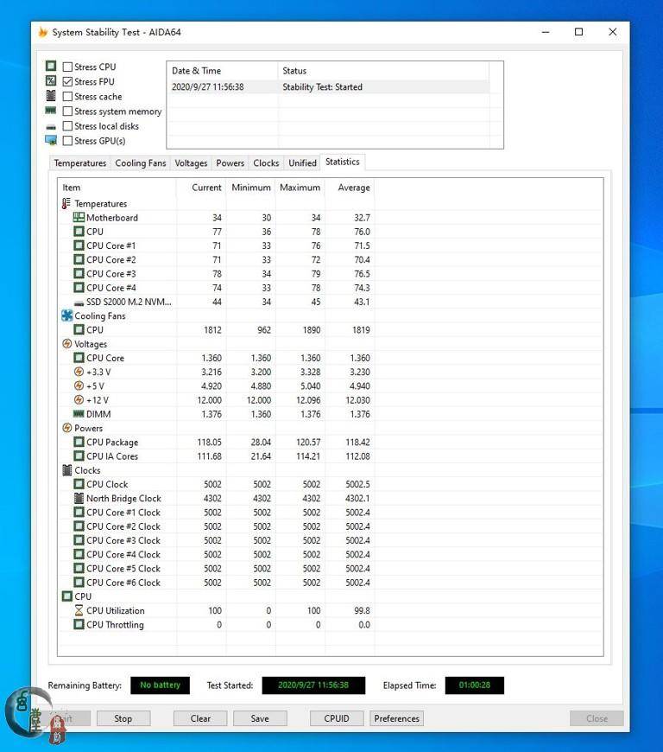Image resolution: width=663 pixels, height=752 pixels.
Task: Click the Motherboard row icon
Action: [79, 217]
